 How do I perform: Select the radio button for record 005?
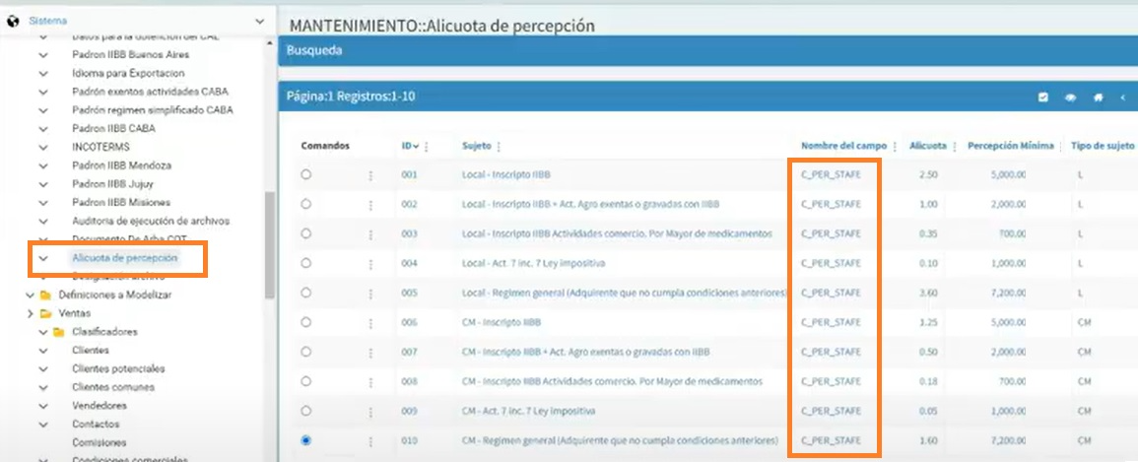coord(305,293)
